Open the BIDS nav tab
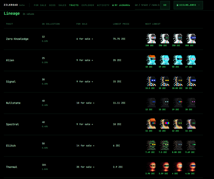 [53, 5]
